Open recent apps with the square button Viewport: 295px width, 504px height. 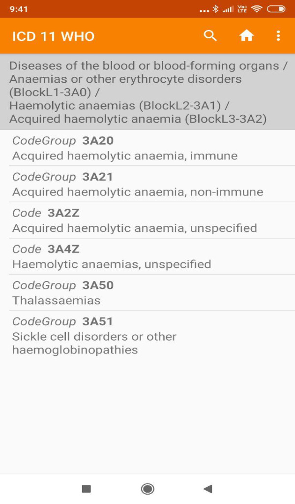(x=86, y=489)
